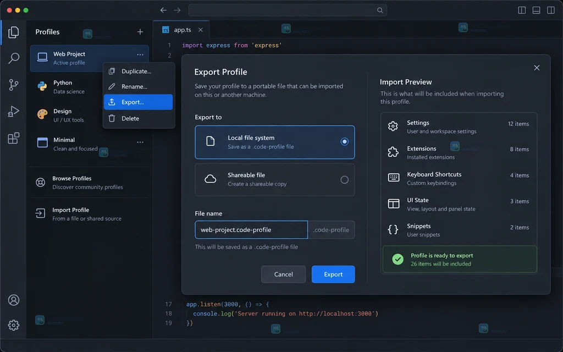Image resolution: width=563 pixels, height=352 pixels.
Task: Click the Web Project laptop icon
Action: 42,57
